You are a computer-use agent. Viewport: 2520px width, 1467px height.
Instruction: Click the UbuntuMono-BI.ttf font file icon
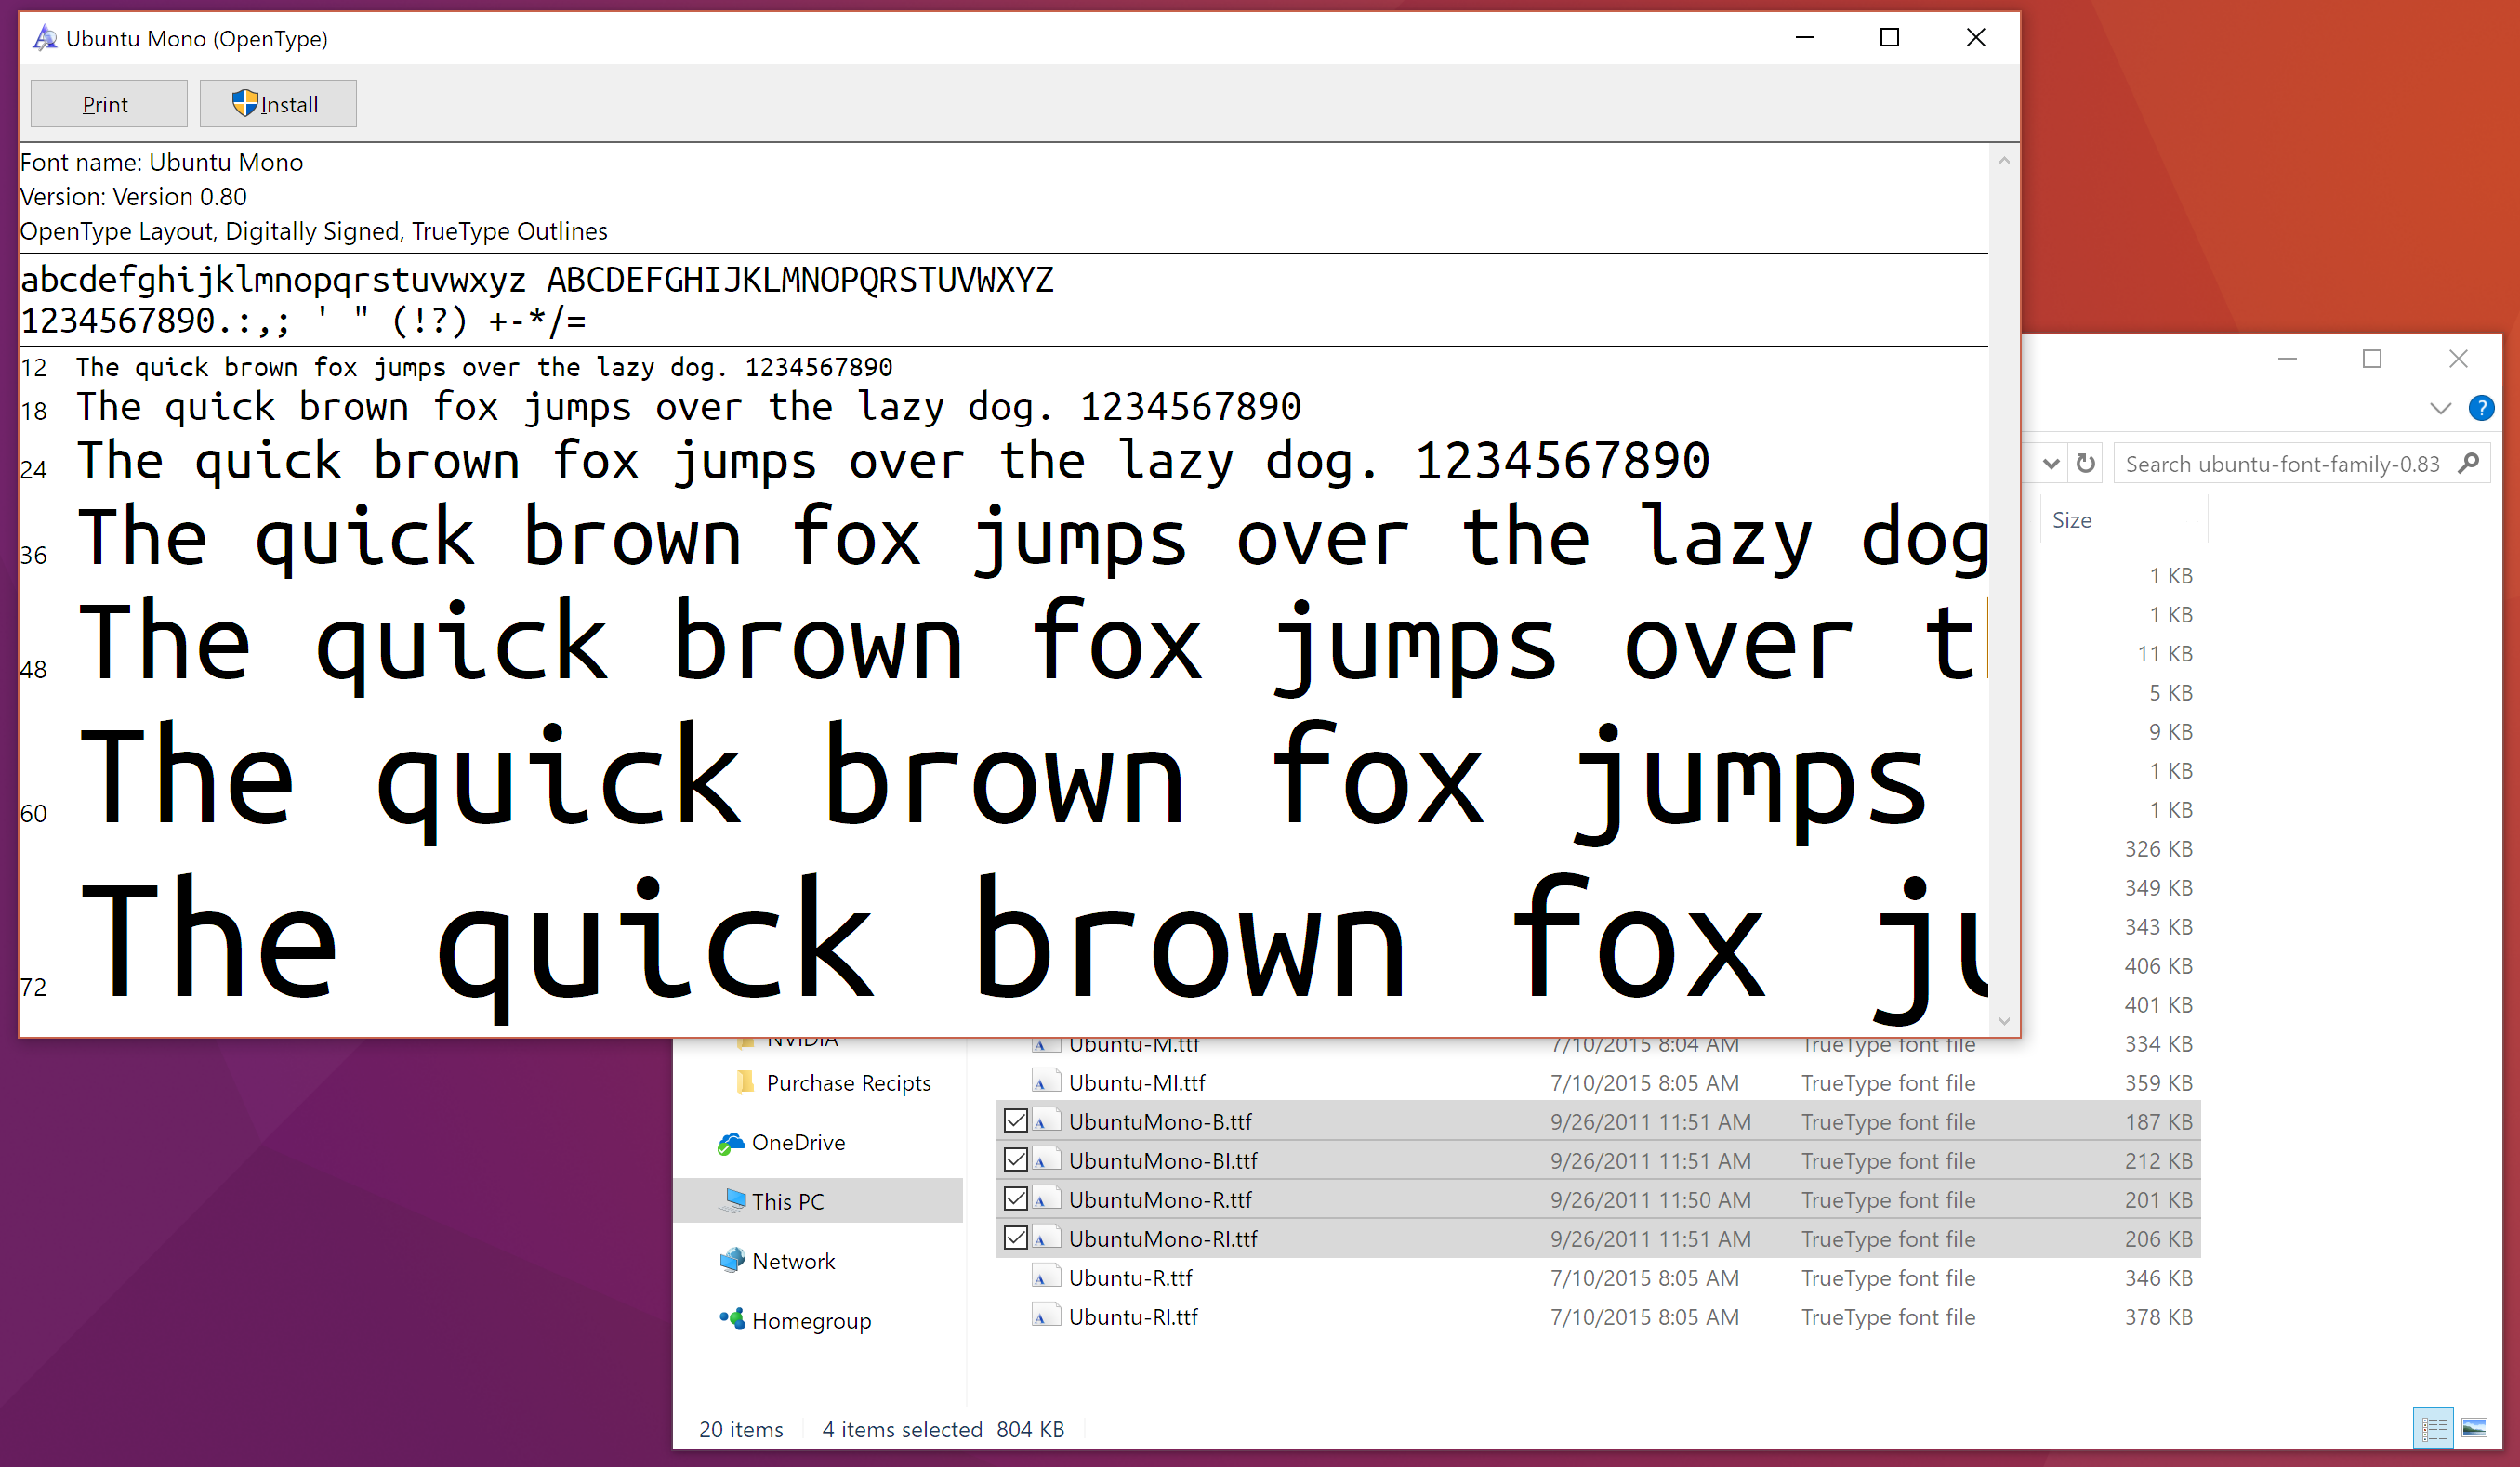click(x=1045, y=1160)
